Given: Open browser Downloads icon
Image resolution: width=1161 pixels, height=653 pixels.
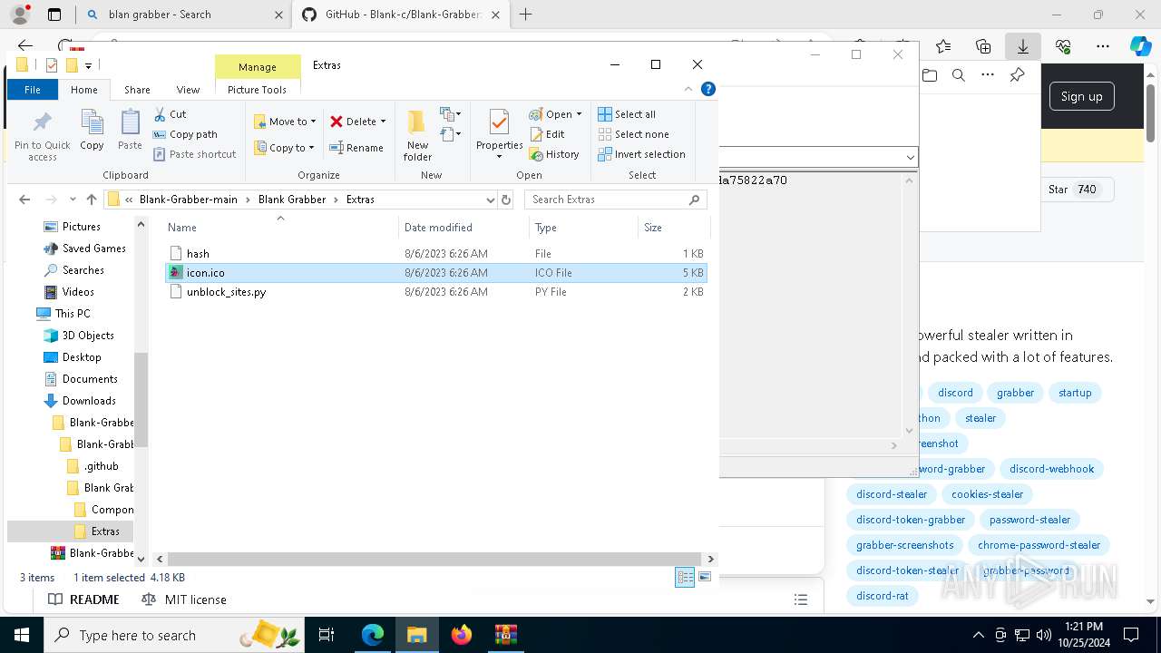Looking at the screenshot, I should [1023, 46].
